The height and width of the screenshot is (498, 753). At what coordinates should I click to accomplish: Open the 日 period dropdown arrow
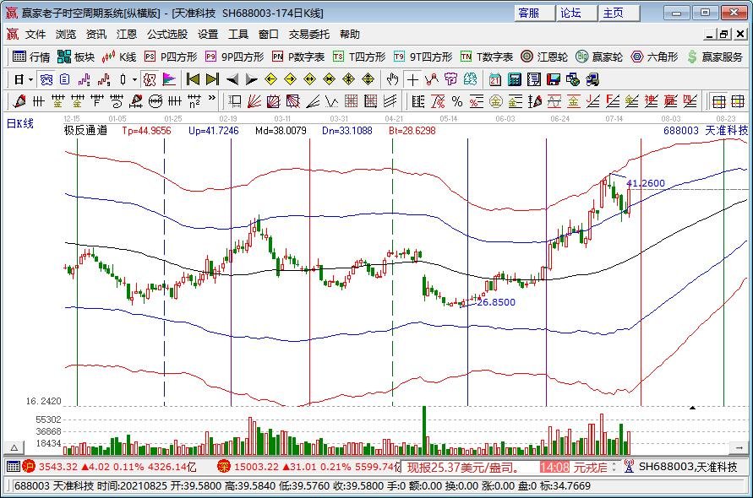[x=30, y=79]
